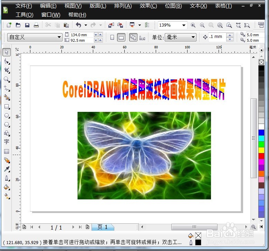Open the 效果(C) menu
Image resolution: width=269 pixels, height=251 pixels.
[148, 6]
